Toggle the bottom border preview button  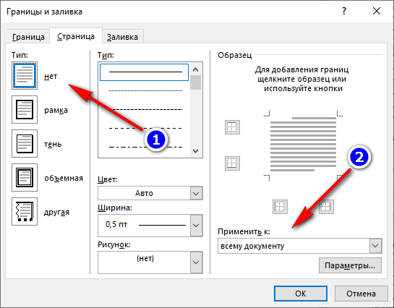(232, 163)
